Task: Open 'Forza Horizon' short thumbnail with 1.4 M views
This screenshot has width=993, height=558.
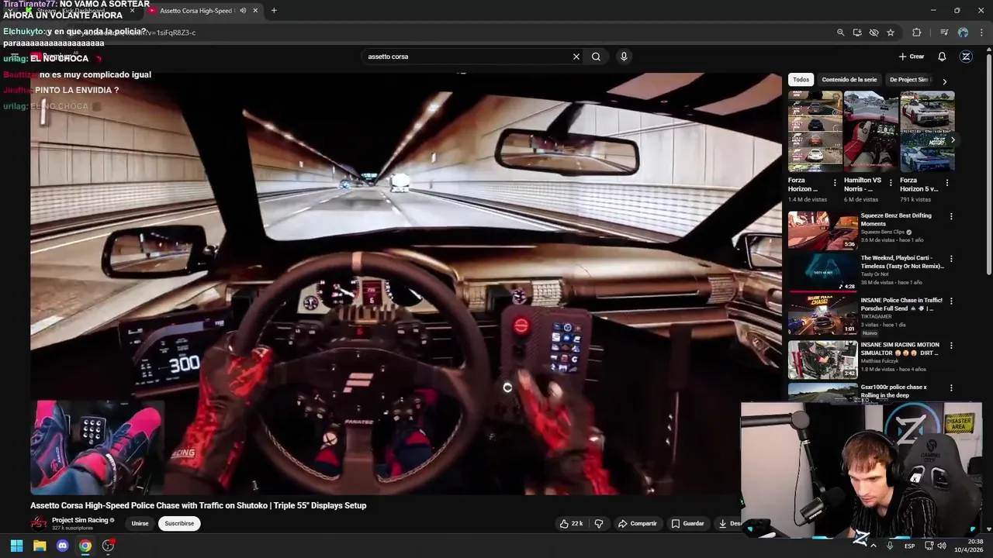Action: point(815,132)
